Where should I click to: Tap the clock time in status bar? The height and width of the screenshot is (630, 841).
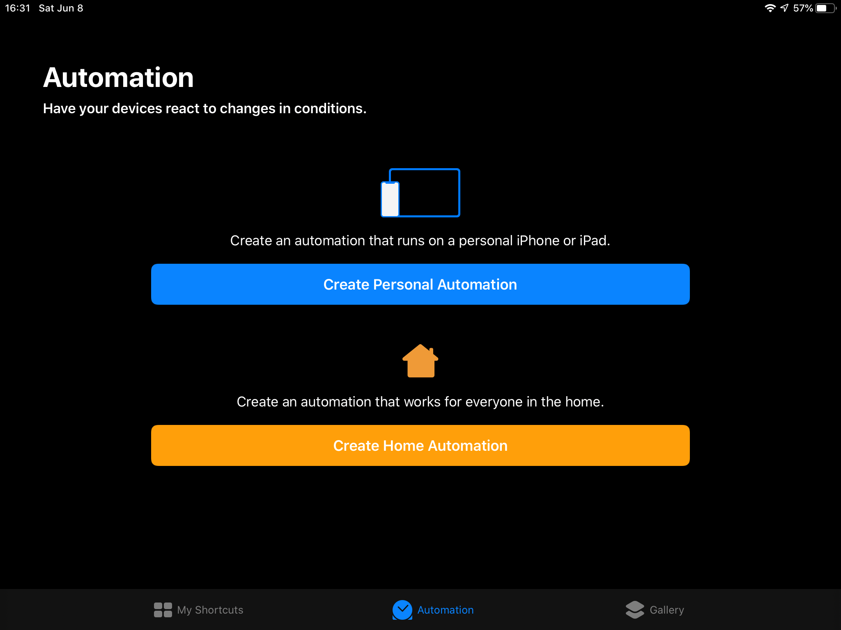(17, 8)
